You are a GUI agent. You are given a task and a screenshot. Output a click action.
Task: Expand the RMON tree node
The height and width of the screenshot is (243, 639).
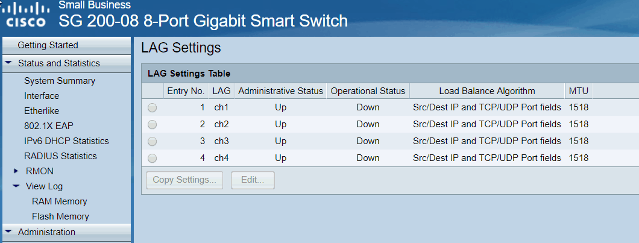click(x=15, y=171)
